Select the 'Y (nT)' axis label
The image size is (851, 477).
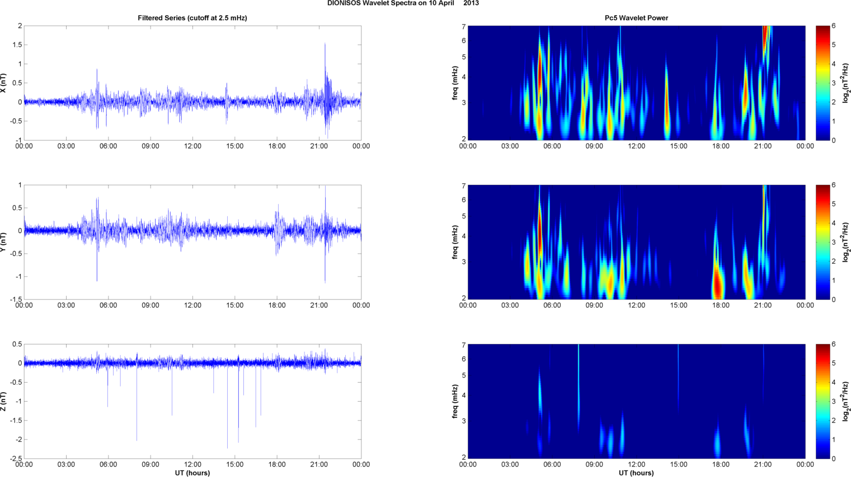pyautogui.click(x=3, y=242)
